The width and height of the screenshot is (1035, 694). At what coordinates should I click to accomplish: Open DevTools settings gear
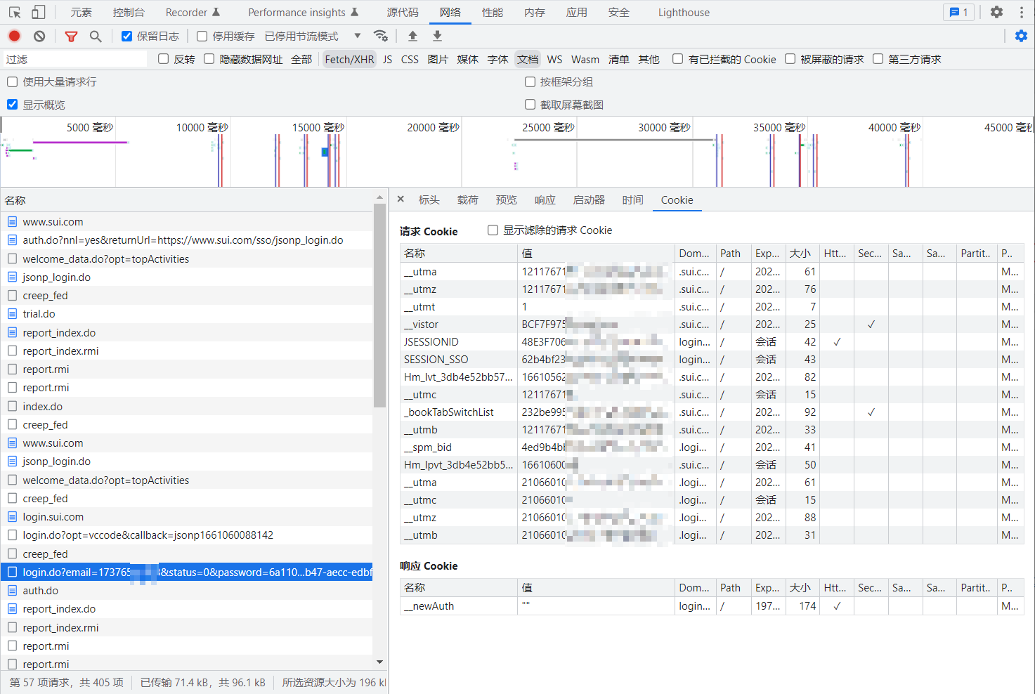(x=996, y=12)
